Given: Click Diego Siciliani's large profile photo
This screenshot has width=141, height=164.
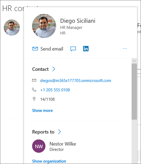Looking at the screenshot, I should tap(44, 26).
